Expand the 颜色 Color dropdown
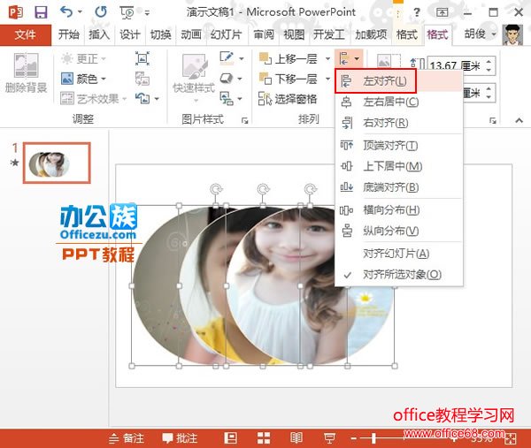531x448 pixels. (103, 79)
